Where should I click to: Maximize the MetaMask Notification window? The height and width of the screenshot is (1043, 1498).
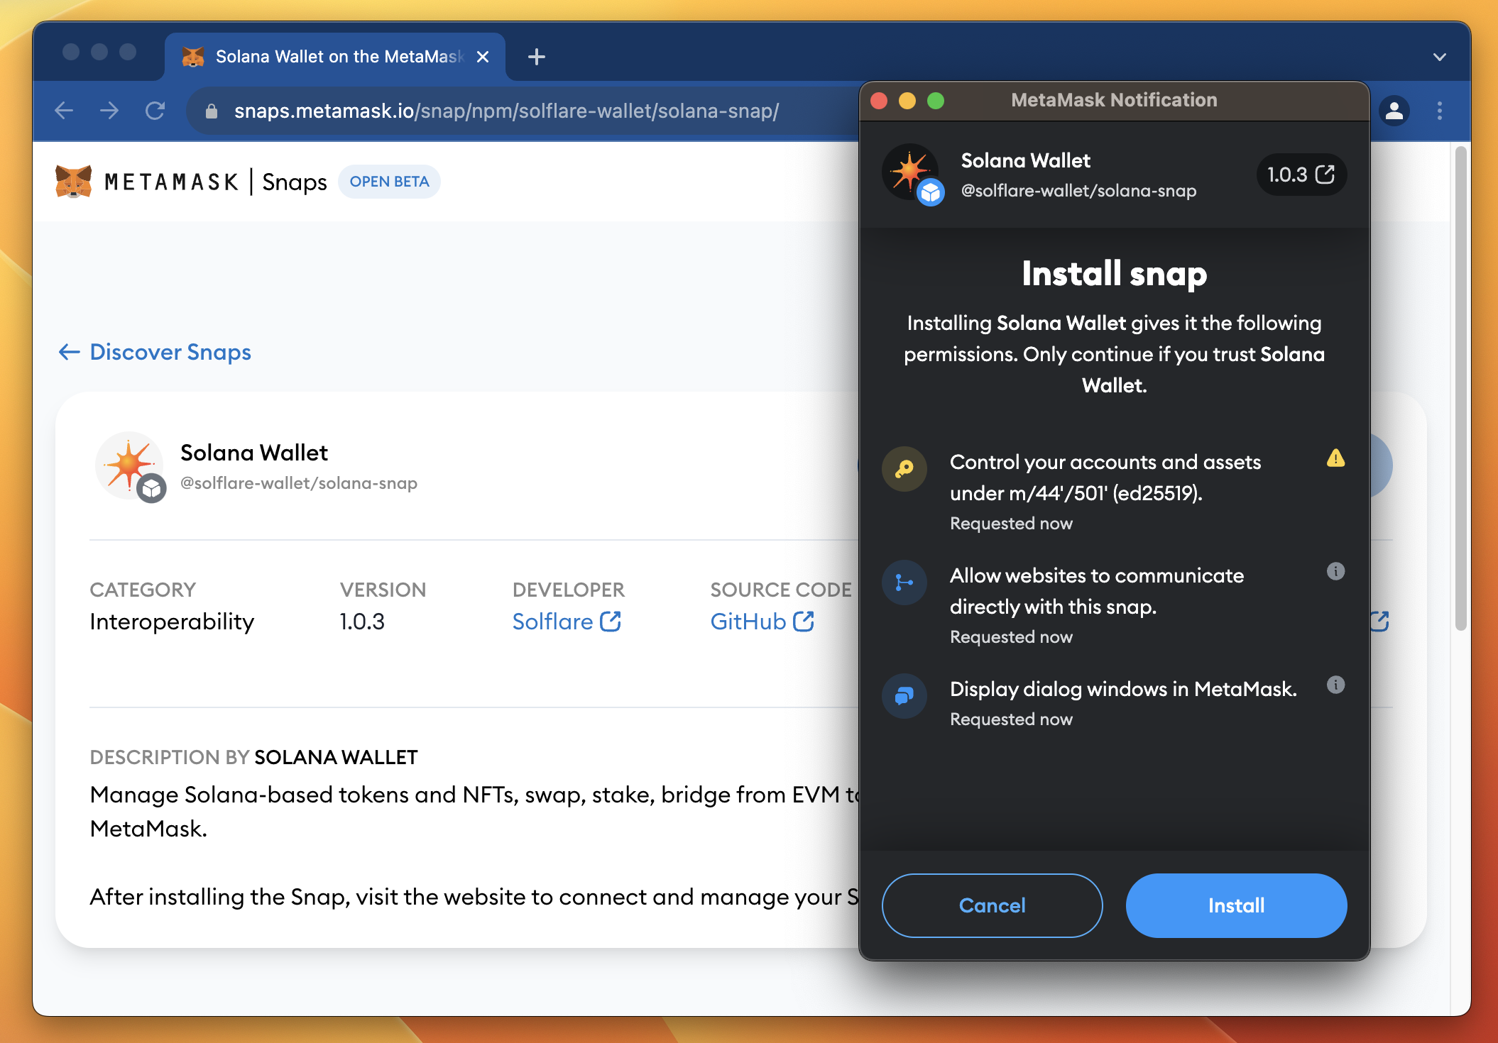936,101
